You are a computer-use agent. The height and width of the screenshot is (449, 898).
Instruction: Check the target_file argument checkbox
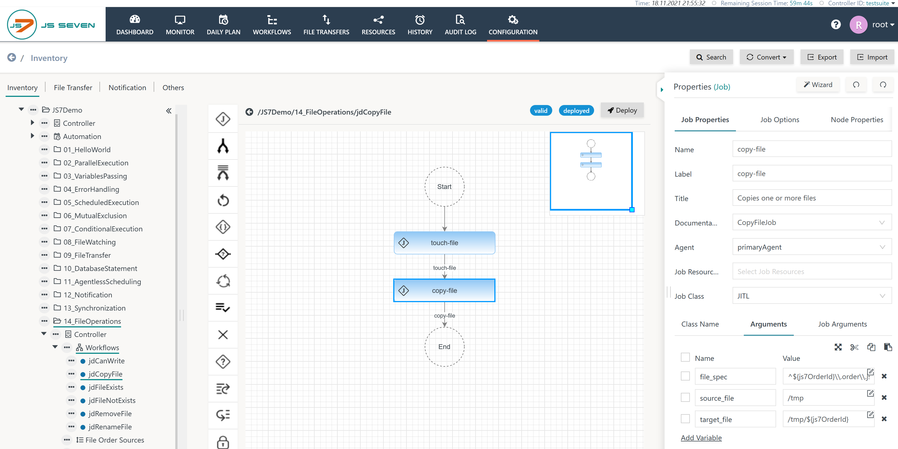click(685, 419)
